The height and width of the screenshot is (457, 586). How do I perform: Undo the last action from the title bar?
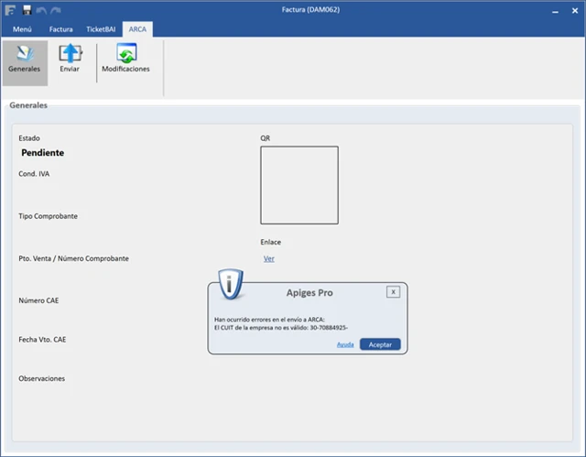[41, 9]
